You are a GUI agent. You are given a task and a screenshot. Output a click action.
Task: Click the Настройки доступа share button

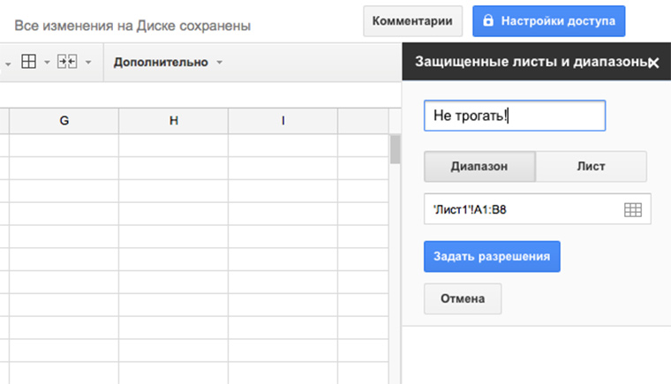[x=549, y=20]
